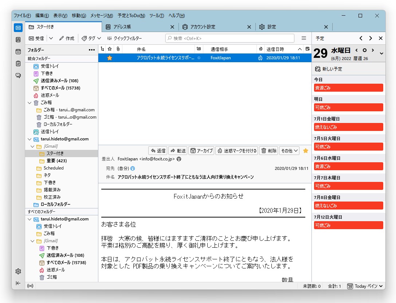Sort messages by 送信日時 column

[283, 49]
